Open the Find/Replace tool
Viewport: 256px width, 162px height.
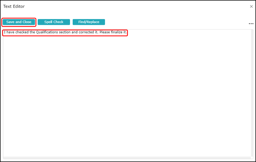pyautogui.click(x=89, y=22)
